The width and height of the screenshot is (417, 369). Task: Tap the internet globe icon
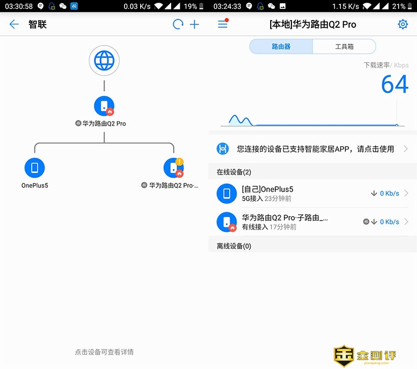(x=104, y=61)
